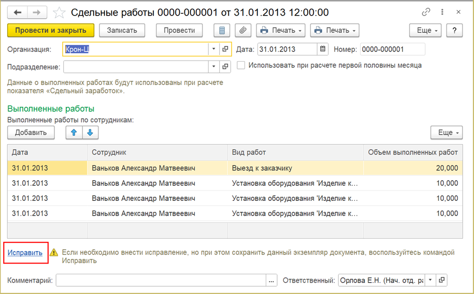Viewport: 474px width, 294px height.
Task: Click the Дата column header
Action: [48, 152]
